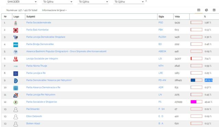This screenshot has width=219, height=127.
Task: Click the PS sigla link
Action: tap(160, 102)
